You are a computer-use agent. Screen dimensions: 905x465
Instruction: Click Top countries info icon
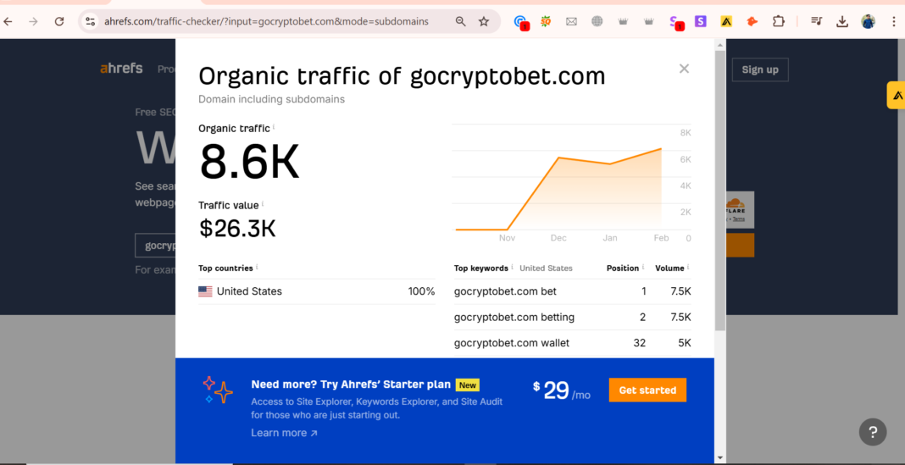pos(257,267)
